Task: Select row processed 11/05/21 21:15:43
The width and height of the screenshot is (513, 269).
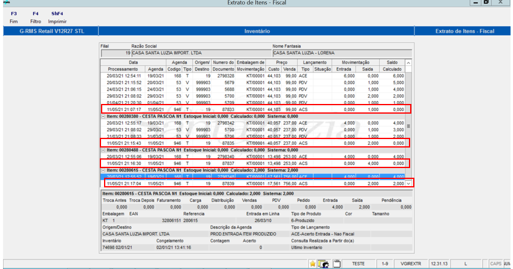Action: 253,143
